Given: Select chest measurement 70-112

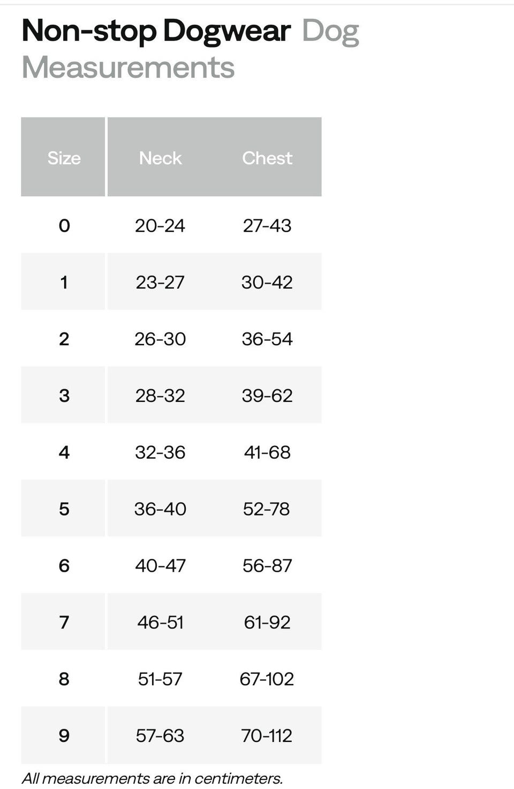Looking at the screenshot, I should click(267, 735).
